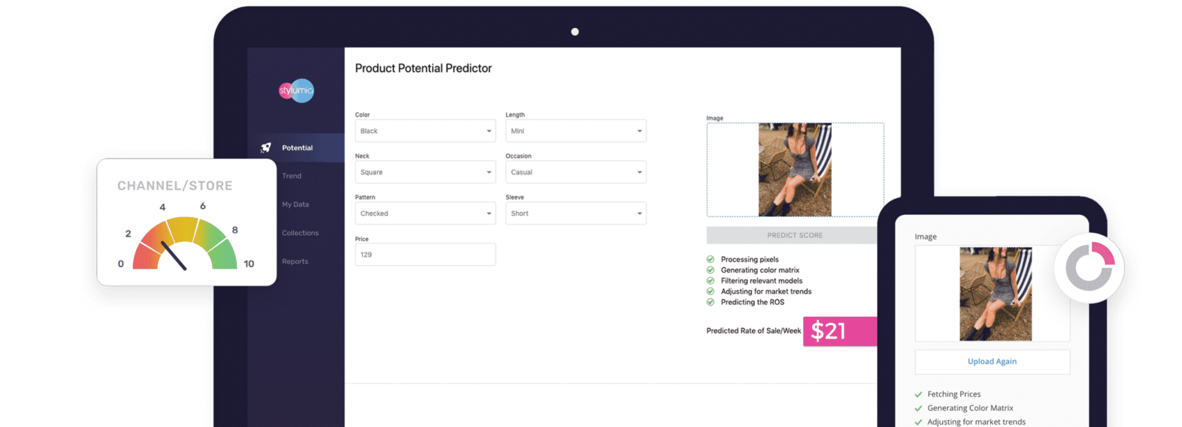This screenshot has height=427, width=1182.
Task: Expand the Length dropdown set to Mini
Action: coord(575,131)
